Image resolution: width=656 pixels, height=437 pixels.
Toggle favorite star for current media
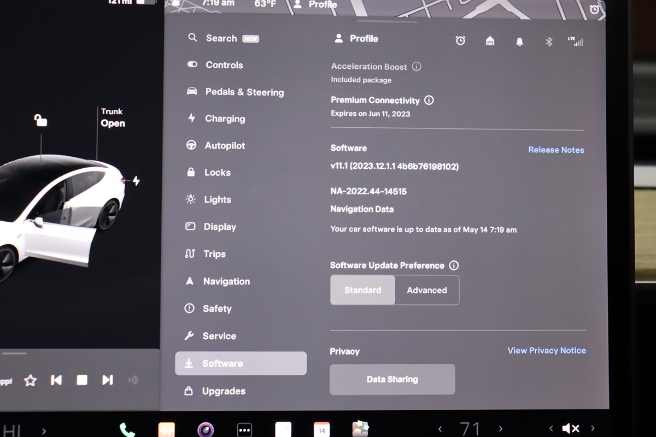click(x=30, y=380)
